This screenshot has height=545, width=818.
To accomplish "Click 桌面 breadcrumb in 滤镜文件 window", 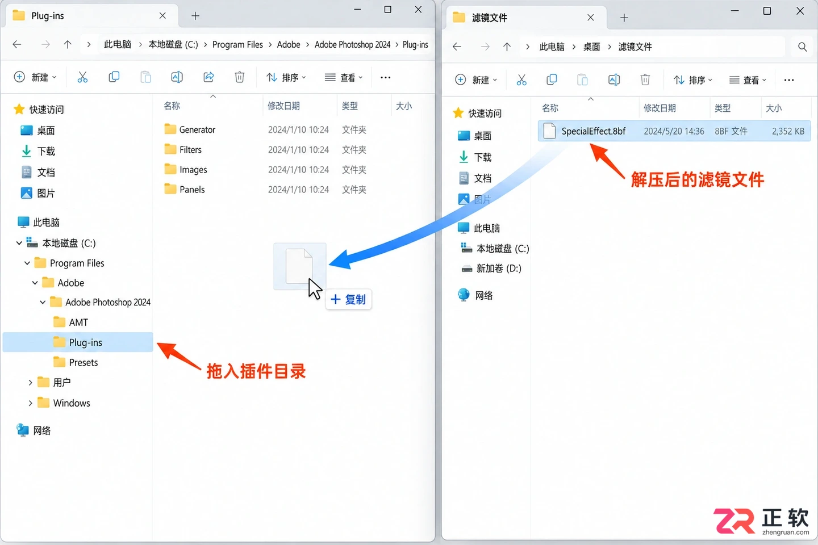I will point(591,47).
